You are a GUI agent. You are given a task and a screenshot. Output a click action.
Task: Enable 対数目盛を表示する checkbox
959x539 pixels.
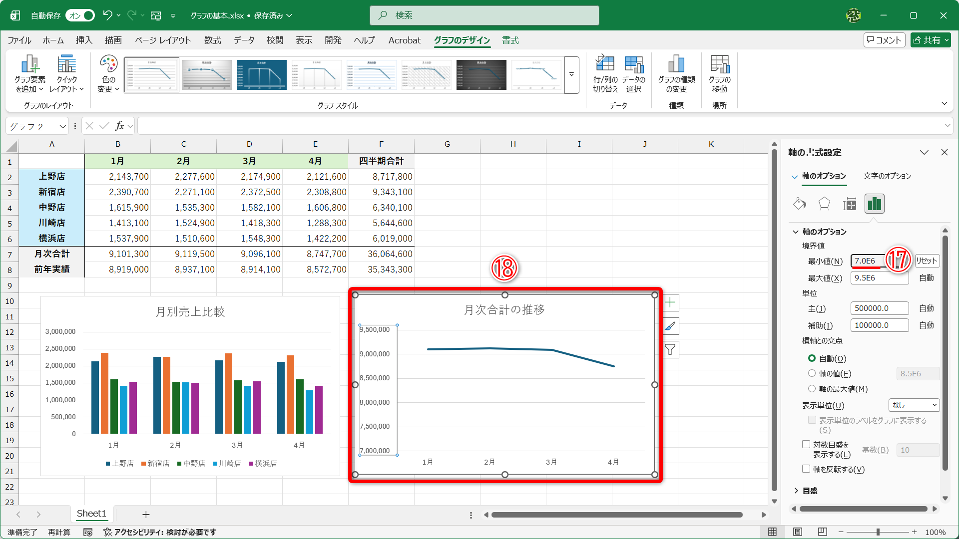click(806, 444)
